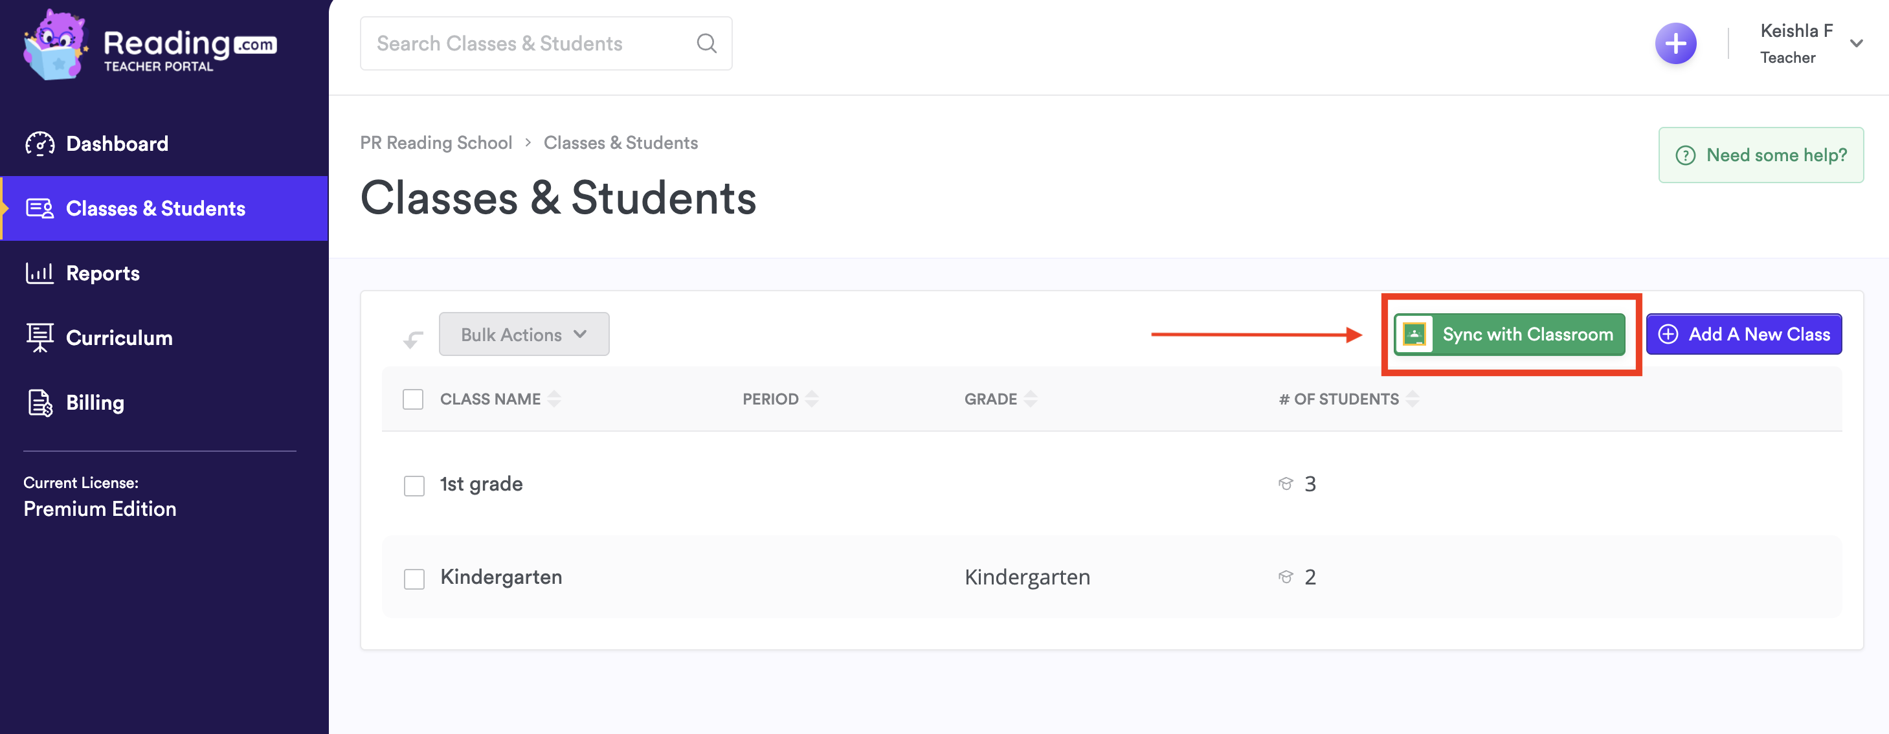Click the purple plus circle button
Screen dimensions: 1889x734
tap(1675, 44)
